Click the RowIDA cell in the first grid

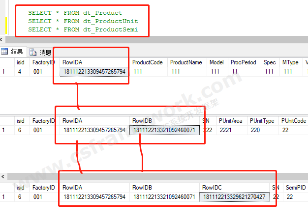tap(94, 72)
